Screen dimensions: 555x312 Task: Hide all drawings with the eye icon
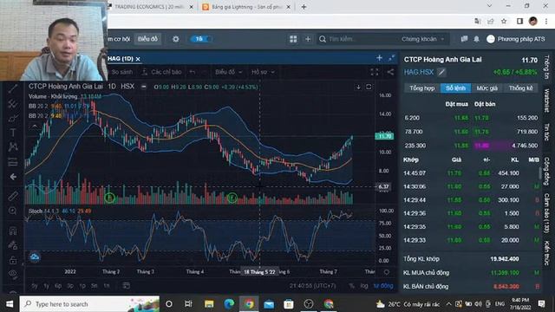(13, 274)
